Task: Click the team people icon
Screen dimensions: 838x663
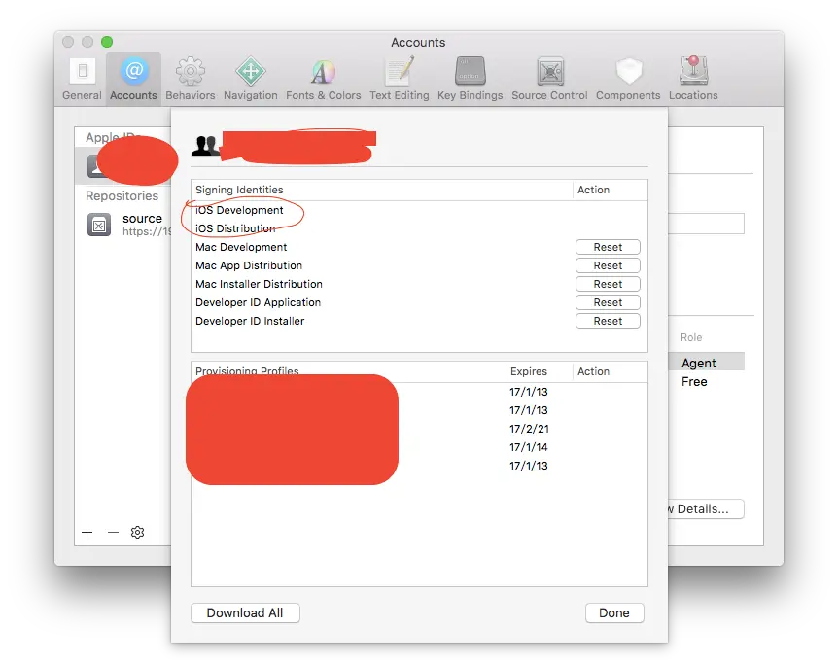Action: [205, 146]
